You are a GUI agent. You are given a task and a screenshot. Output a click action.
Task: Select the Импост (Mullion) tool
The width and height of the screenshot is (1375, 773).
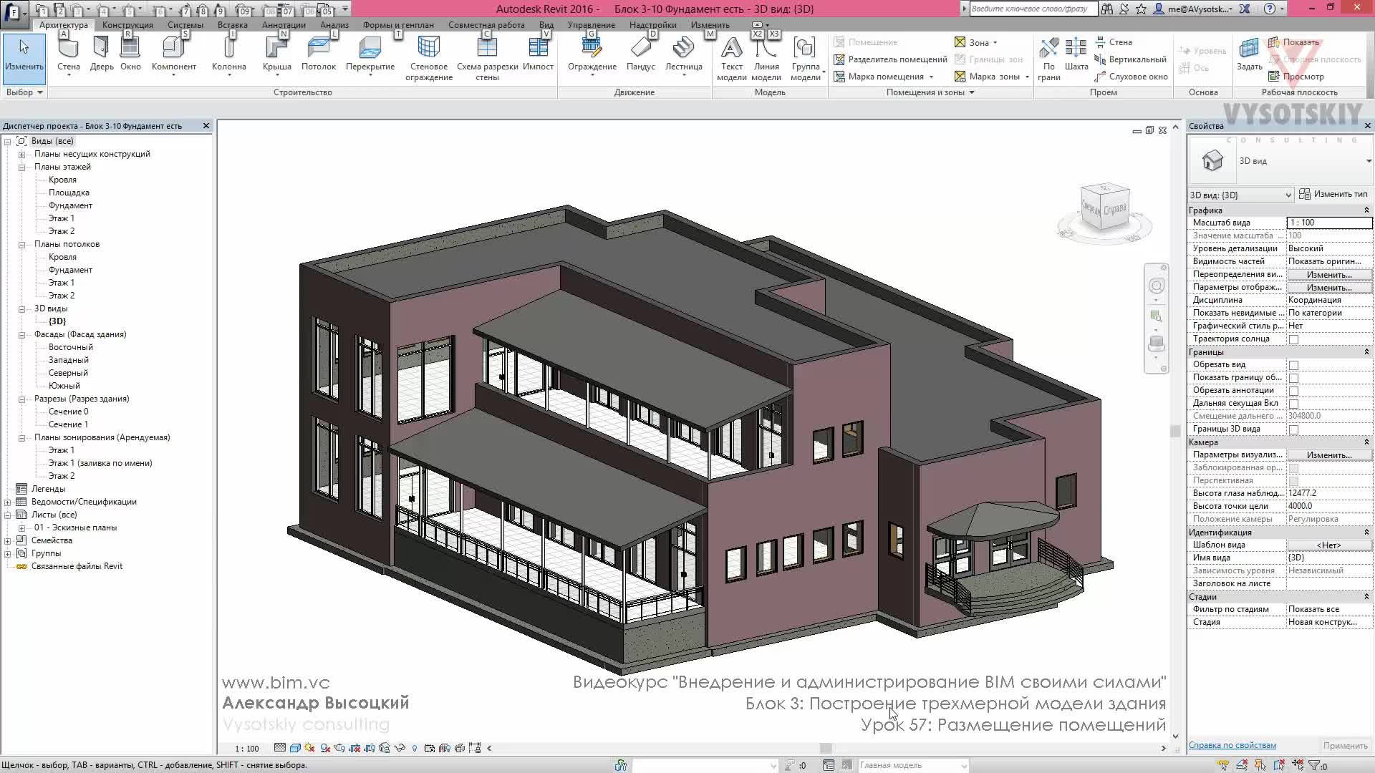(538, 54)
